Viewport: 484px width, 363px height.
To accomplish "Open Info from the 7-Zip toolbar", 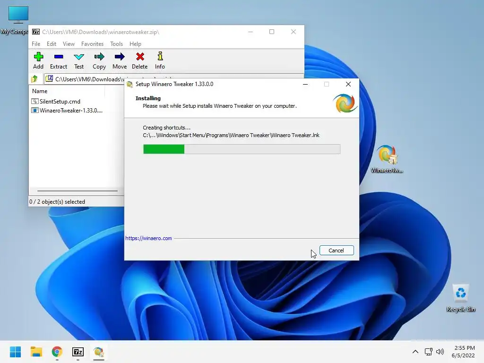I will [160, 60].
